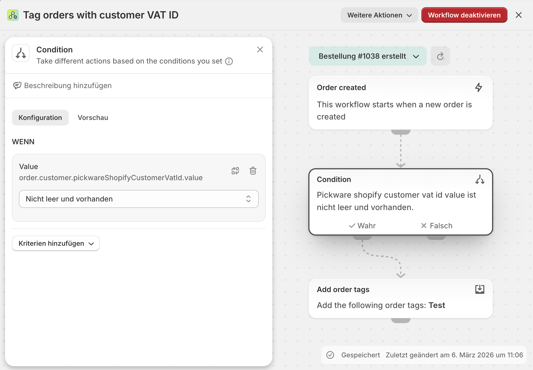Switch to the Vorschau tab
The height and width of the screenshot is (370, 533).
(x=93, y=118)
